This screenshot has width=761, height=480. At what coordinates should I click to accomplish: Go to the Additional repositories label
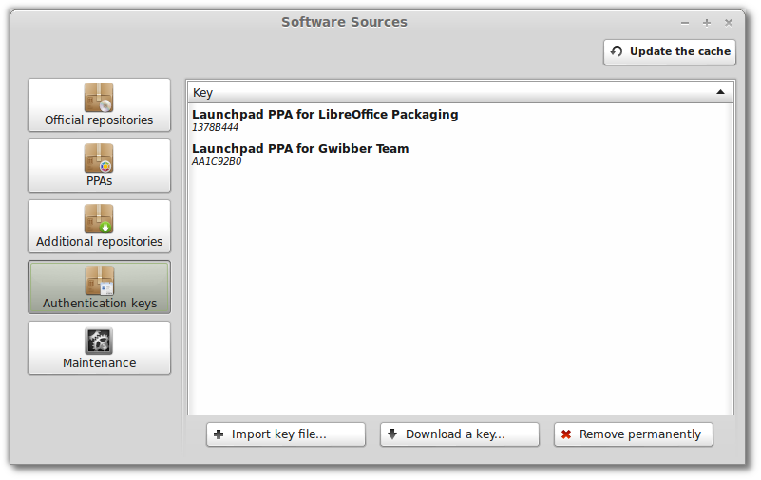tap(99, 242)
